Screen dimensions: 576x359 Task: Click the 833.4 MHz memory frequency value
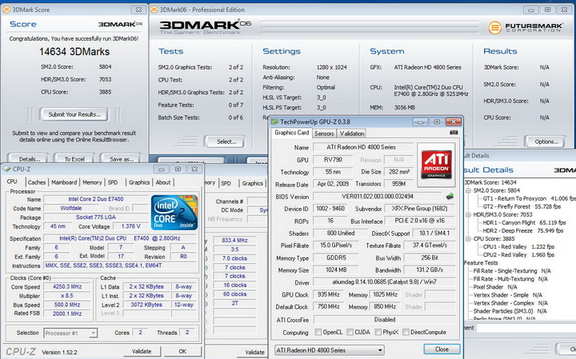click(x=234, y=240)
